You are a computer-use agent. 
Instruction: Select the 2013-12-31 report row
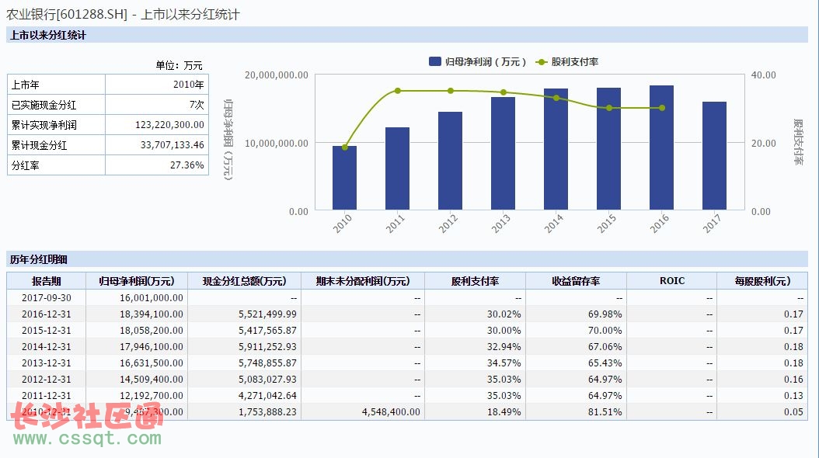(407, 363)
